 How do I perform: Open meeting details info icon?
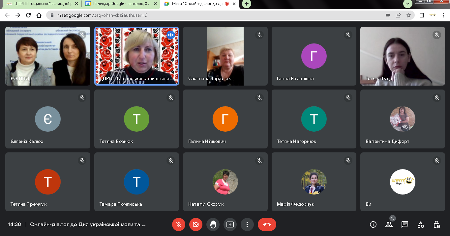coord(373,224)
